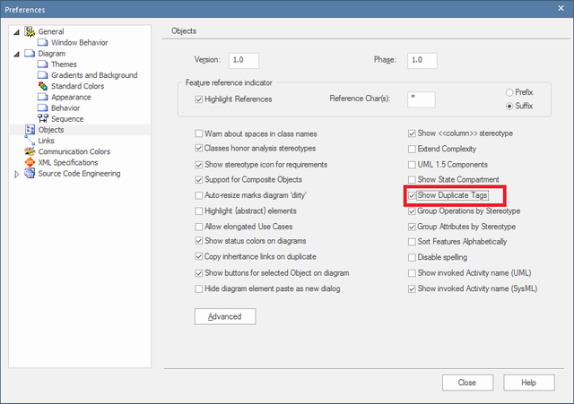Select the Prefix radio button
The image size is (574, 404).
pos(509,92)
